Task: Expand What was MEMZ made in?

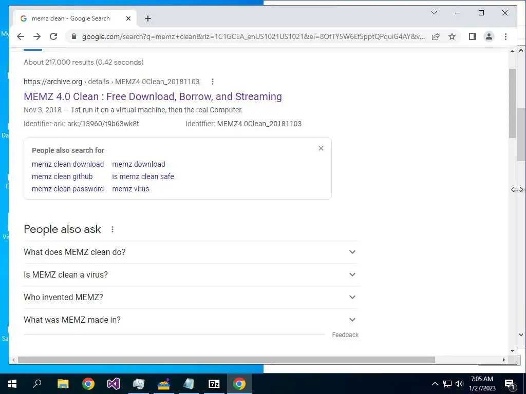Action: (x=191, y=320)
